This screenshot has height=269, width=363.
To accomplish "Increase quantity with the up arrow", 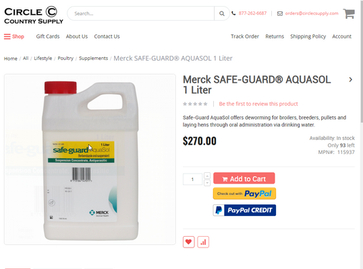I will pyautogui.click(x=207, y=176).
